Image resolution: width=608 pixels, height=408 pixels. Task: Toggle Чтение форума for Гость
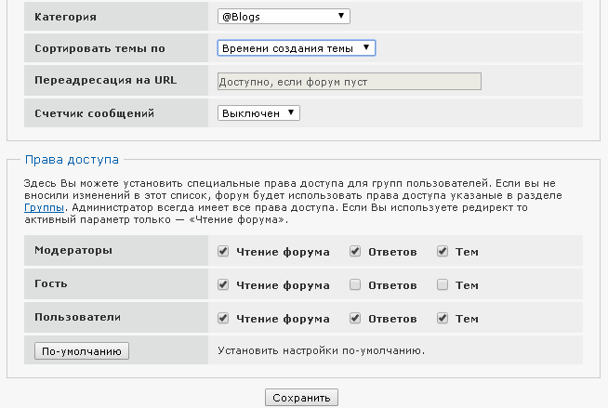click(223, 284)
